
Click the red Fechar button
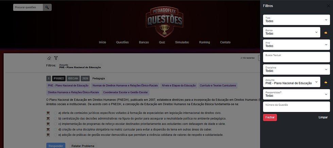click(x=270, y=117)
